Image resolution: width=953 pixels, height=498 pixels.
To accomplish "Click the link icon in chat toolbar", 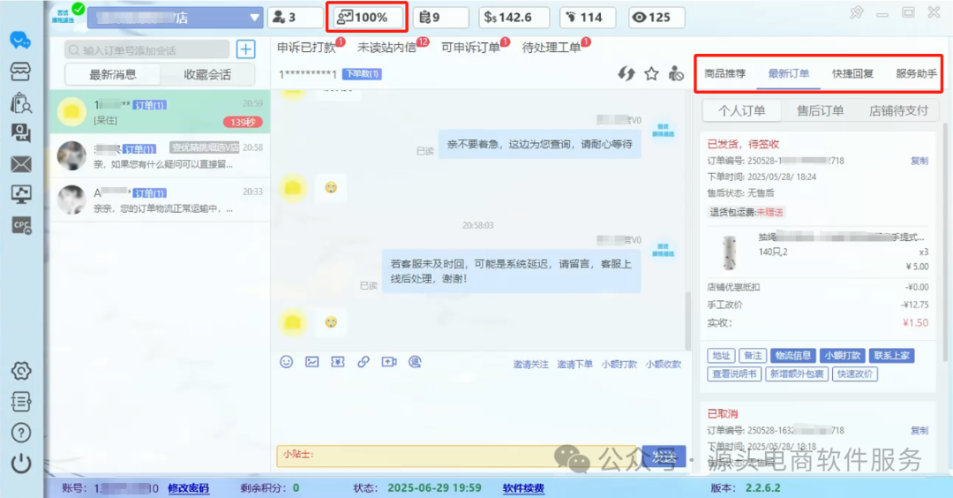I will pyautogui.click(x=364, y=362).
